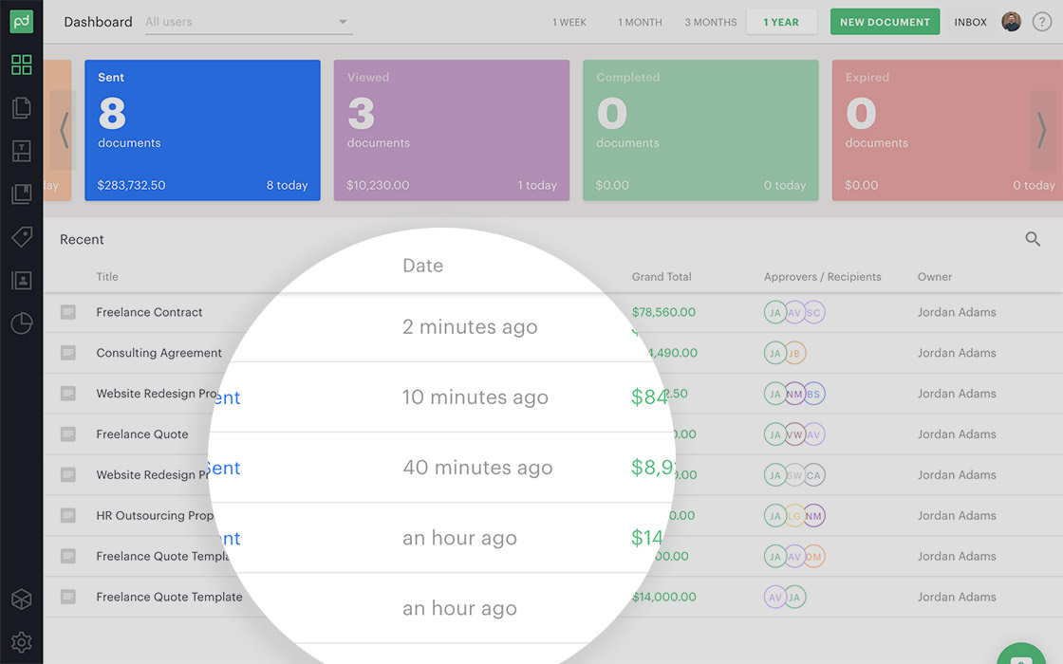Click the Date column header
This screenshot has width=1063, height=664.
point(423,265)
